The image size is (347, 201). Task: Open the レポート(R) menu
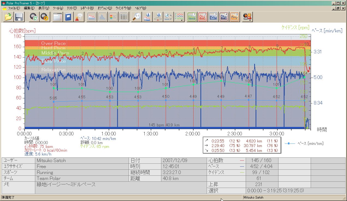[x=87, y=8]
